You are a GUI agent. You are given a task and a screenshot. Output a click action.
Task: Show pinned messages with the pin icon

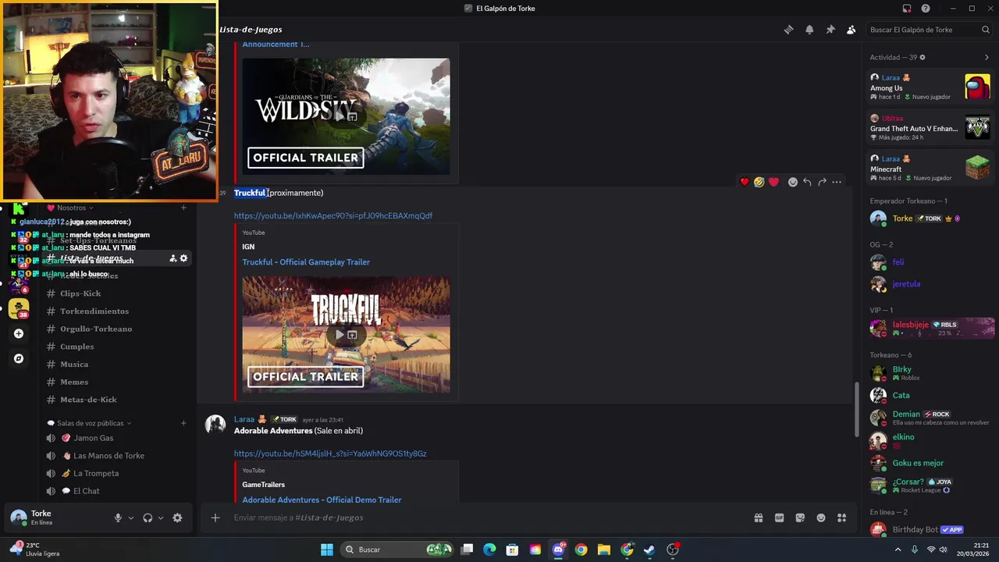[830, 30]
